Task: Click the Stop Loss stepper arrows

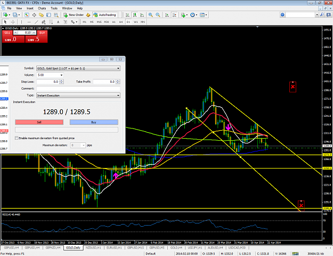Action: [61, 82]
